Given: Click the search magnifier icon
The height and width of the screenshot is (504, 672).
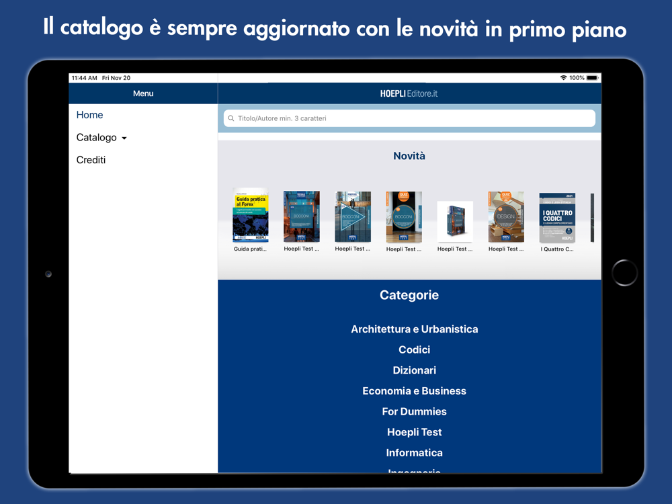Looking at the screenshot, I should coord(231,118).
